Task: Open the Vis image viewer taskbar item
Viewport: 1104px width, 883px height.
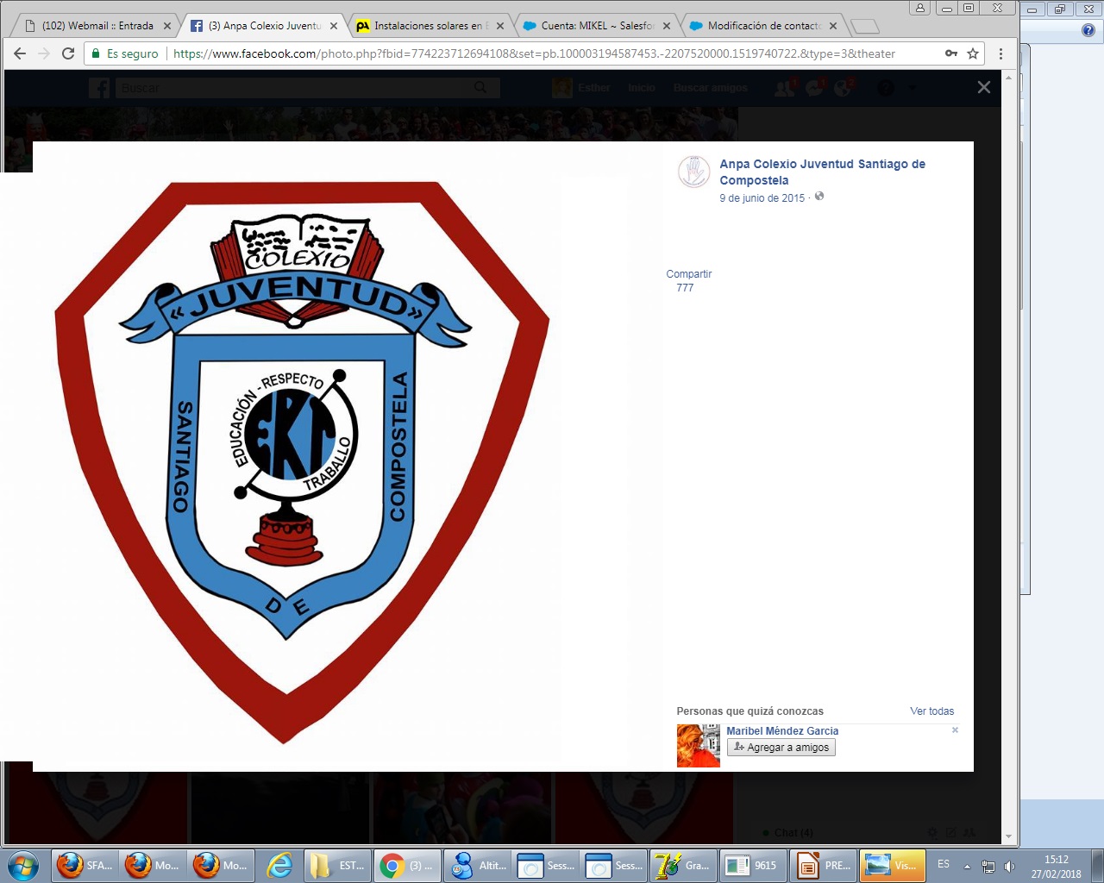Action: (892, 866)
